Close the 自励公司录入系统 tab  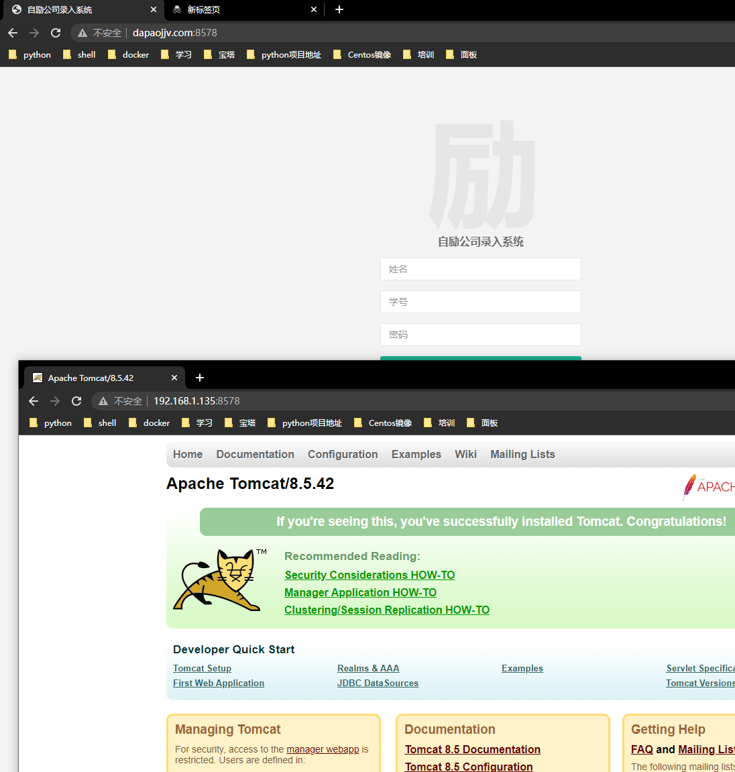(x=154, y=9)
